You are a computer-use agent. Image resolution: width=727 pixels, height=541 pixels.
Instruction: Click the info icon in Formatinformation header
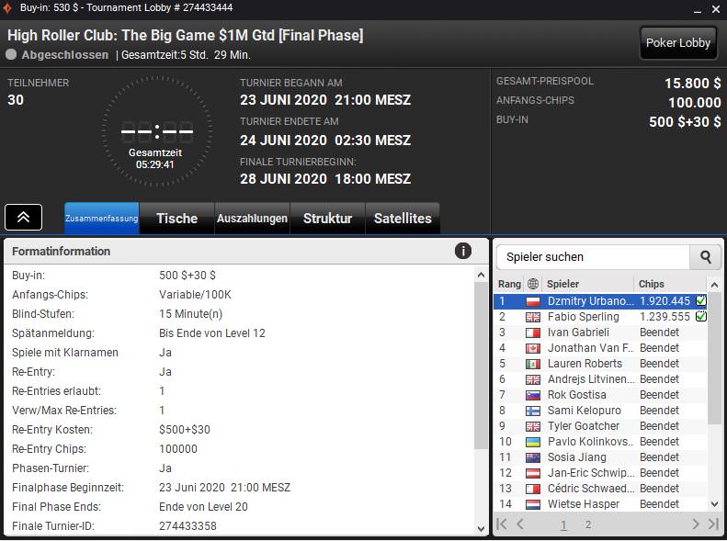(462, 251)
